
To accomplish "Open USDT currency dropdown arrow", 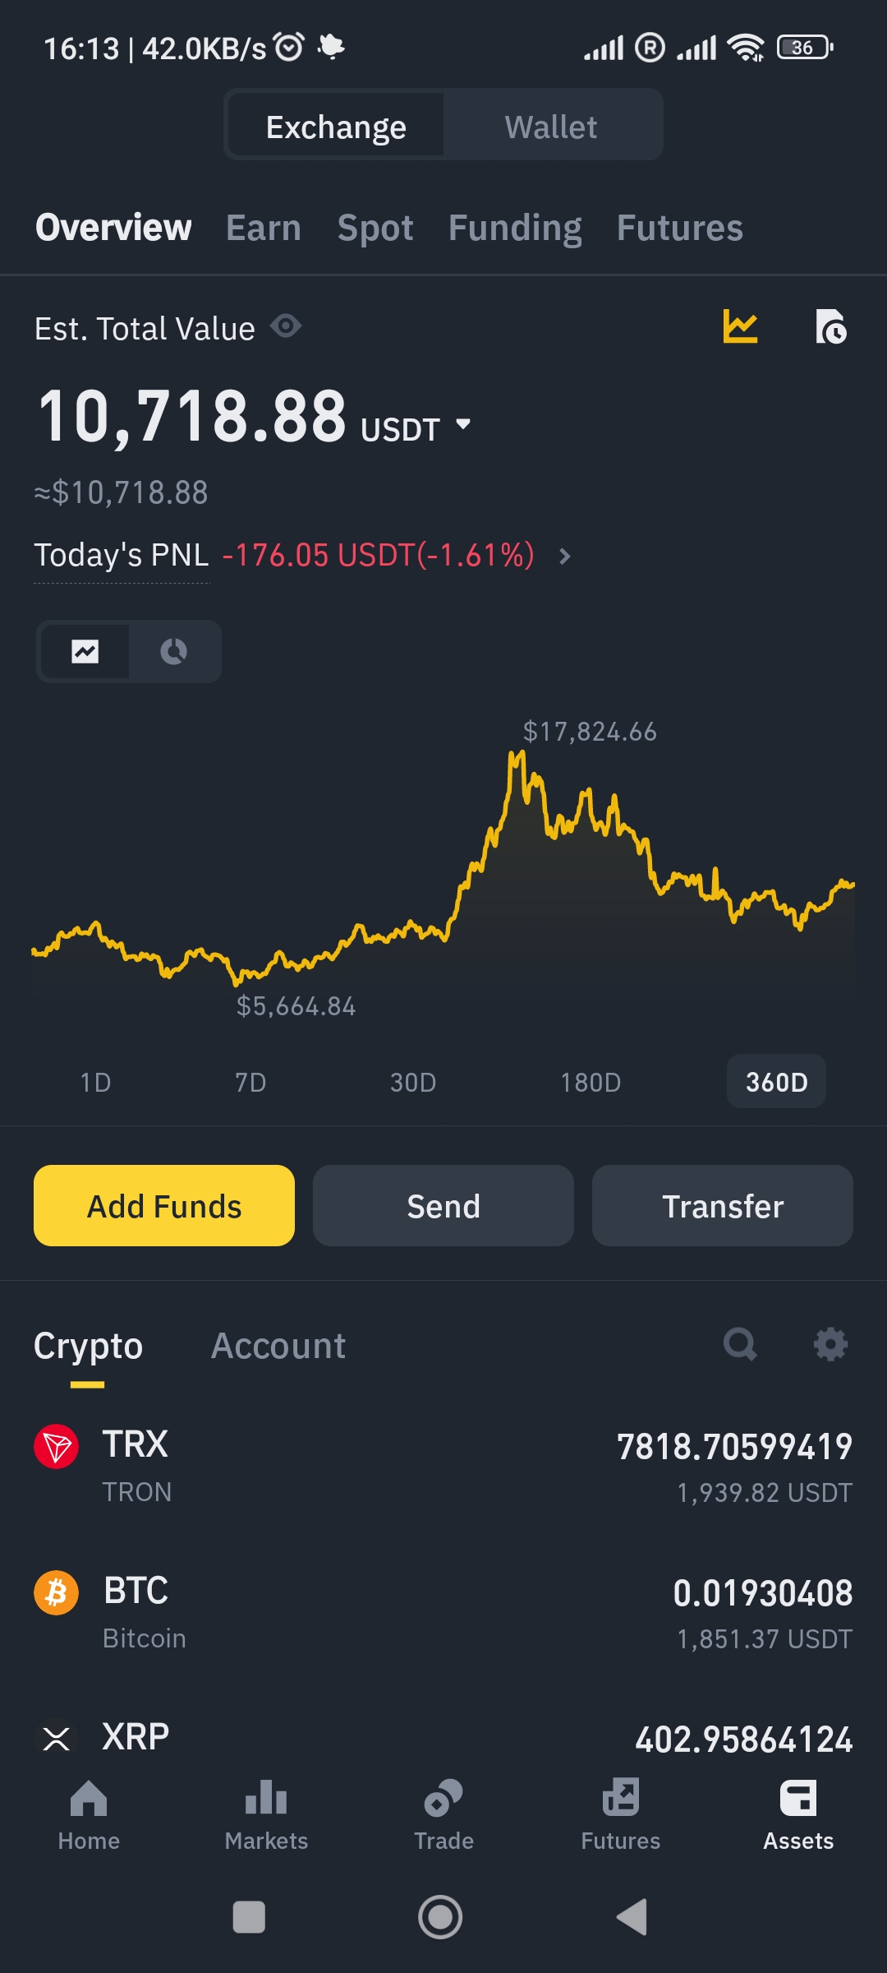I will [463, 424].
